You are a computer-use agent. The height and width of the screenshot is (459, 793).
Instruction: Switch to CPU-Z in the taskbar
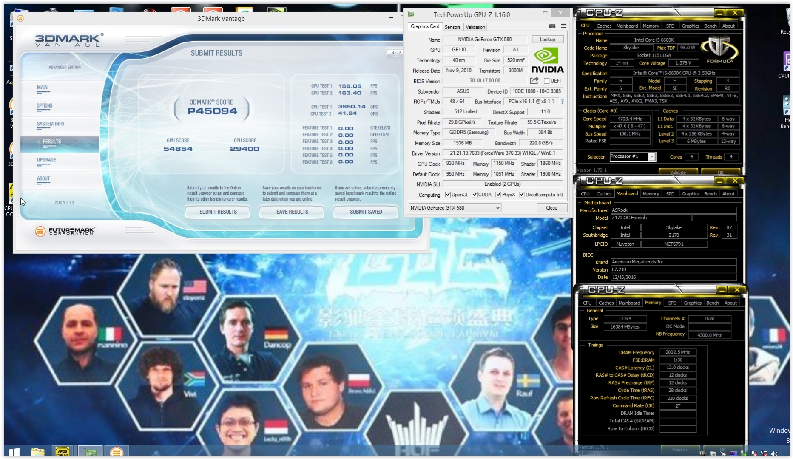click(63, 452)
